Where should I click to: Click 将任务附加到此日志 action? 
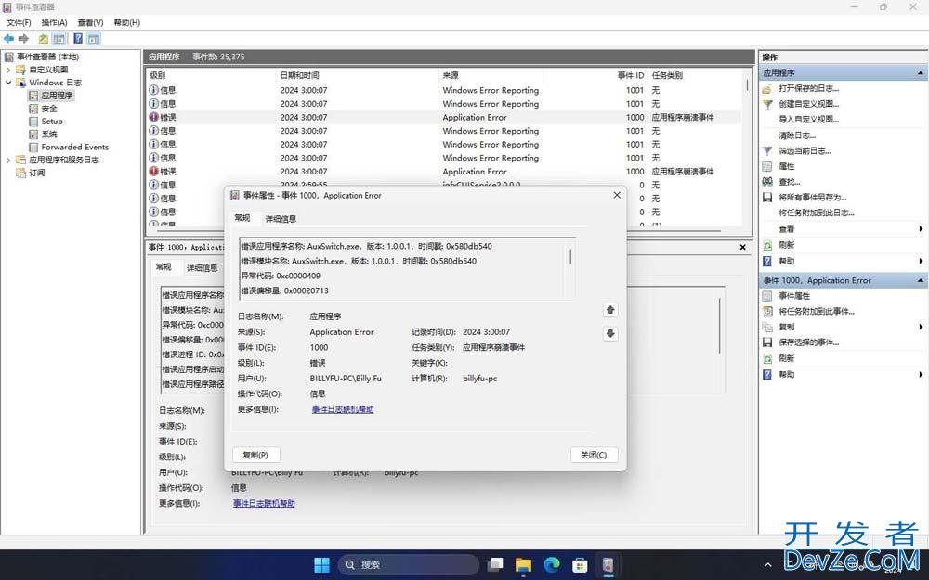point(816,213)
